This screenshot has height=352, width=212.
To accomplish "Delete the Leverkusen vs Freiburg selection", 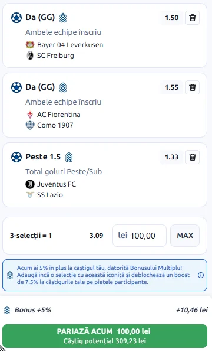I will [193, 18].
